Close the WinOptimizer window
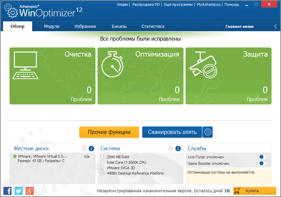 coord(269,4)
